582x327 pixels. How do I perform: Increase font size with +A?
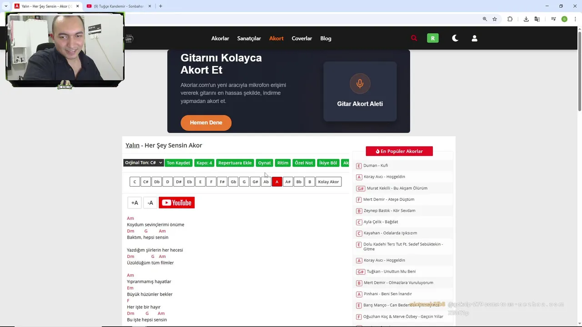pos(135,203)
